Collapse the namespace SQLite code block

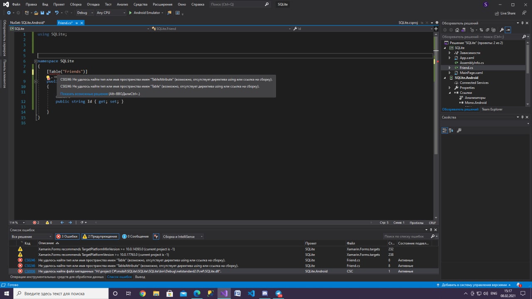click(36, 61)
